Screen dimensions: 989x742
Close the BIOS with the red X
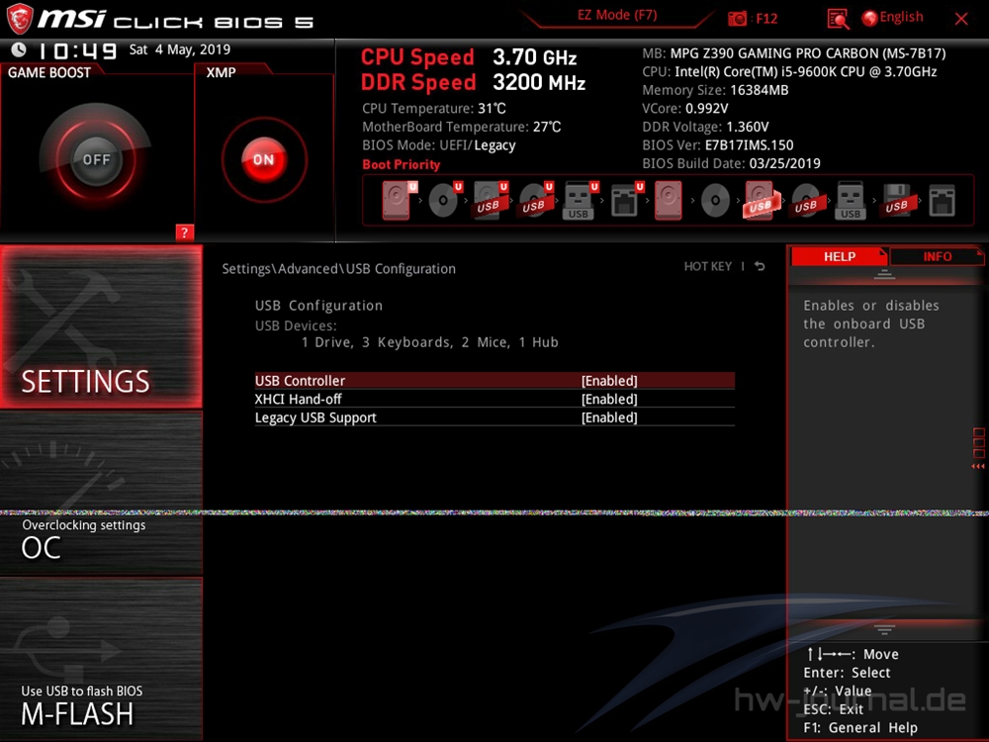coord(961,19)
